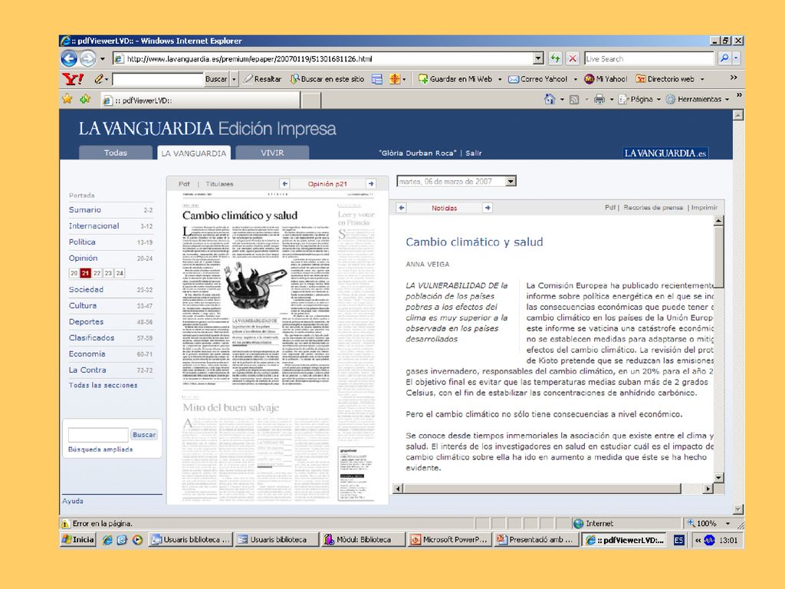
Task: Click the Resaltar highlight tool
Action: (x=262, y=79)
